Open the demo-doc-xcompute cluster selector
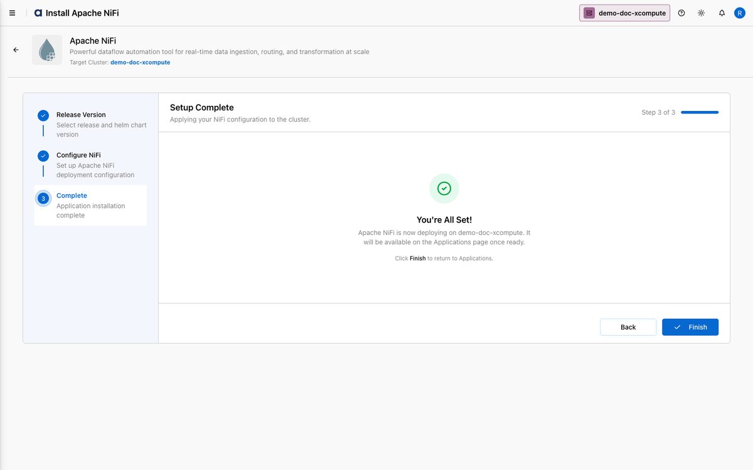Screen dimensions: 753x470 tap(624, 13)
